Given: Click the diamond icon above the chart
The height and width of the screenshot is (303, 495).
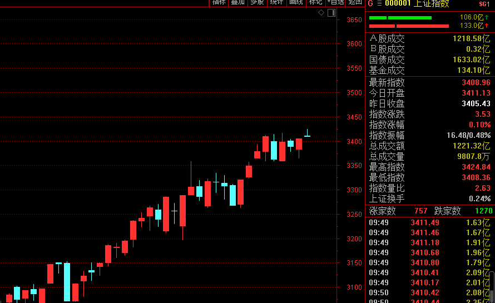Looking at the screenshot, I should point(321,12).
